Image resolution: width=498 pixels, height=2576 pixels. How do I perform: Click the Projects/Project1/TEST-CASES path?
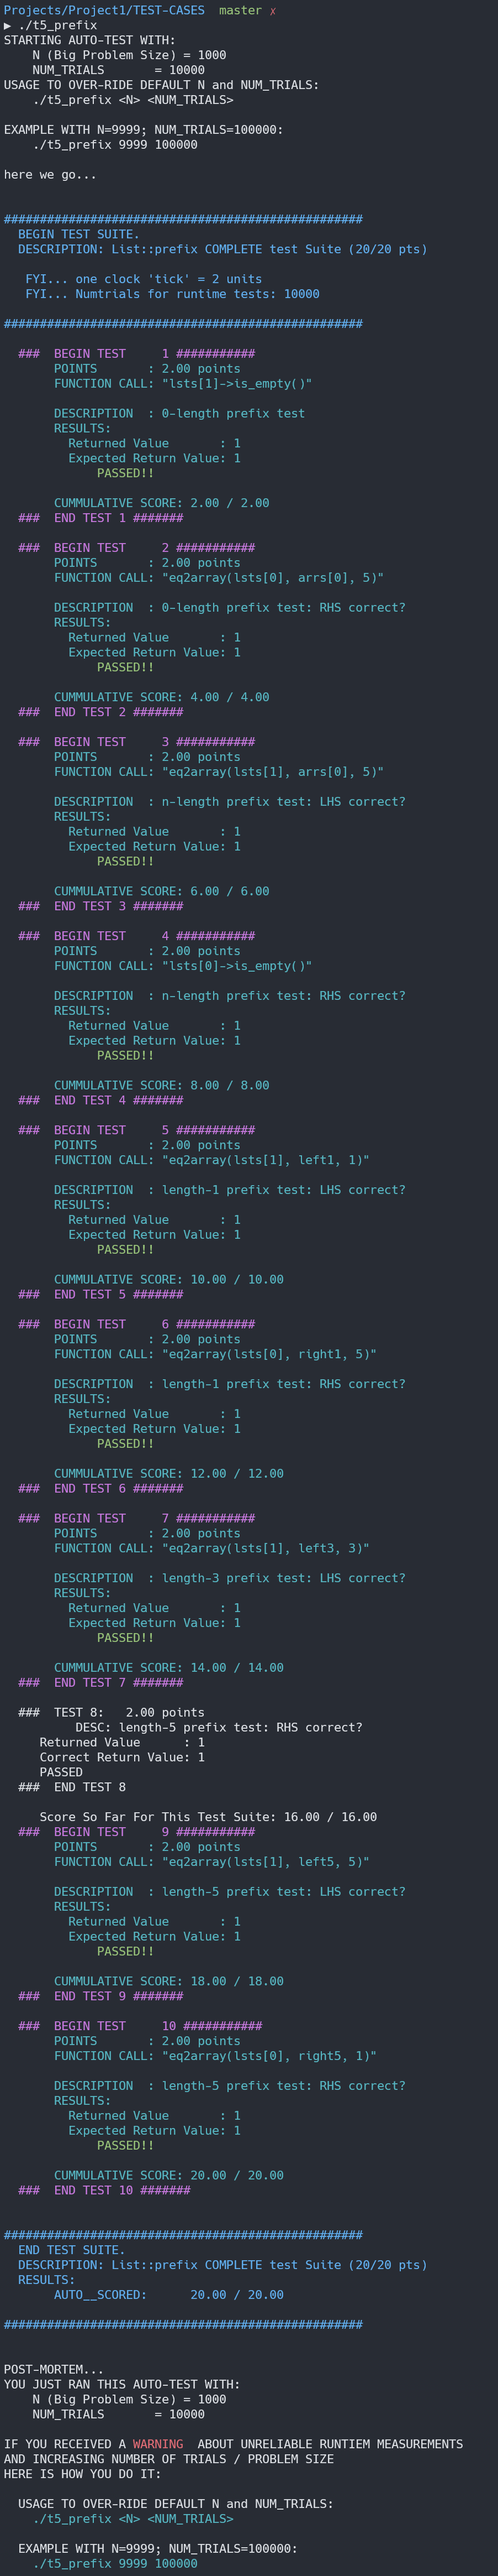104,10
